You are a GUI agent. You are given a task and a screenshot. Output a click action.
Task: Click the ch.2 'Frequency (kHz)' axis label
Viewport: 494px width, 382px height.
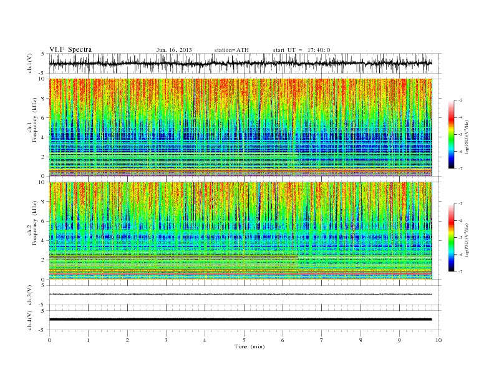[35, 223]
